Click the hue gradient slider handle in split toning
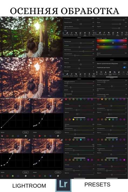 [x=113, y=43]
